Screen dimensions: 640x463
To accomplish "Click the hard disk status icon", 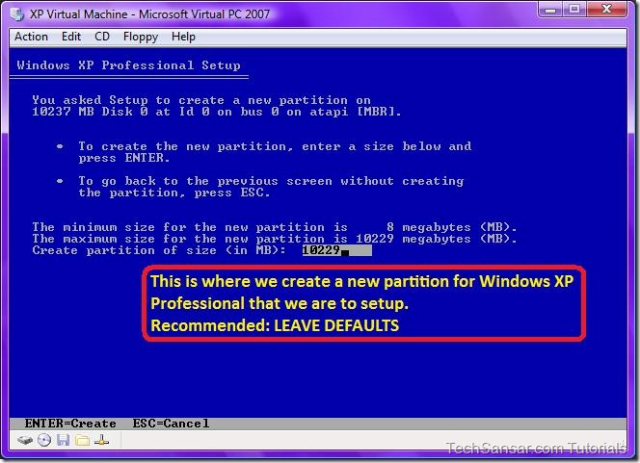I will click(x=25, y=440).
